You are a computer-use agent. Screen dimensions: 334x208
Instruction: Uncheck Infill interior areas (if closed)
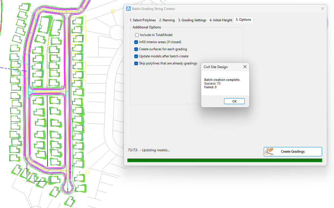pyautogui.click(x=136, y=42)
